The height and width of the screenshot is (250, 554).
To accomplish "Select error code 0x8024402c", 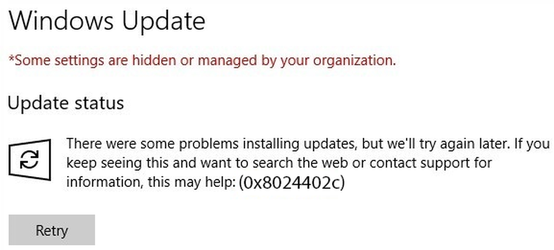I will (x=291, y=183).
